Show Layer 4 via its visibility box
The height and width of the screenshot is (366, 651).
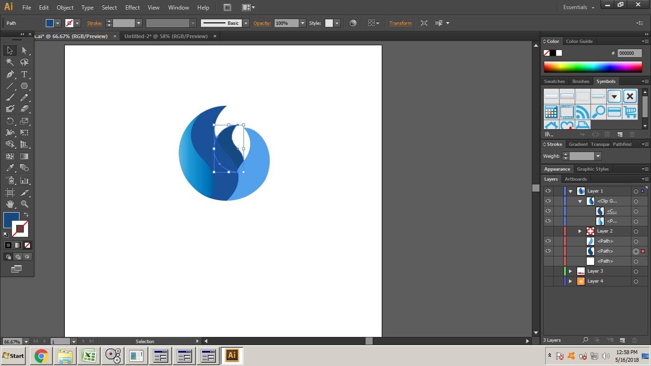click(548, 281)
